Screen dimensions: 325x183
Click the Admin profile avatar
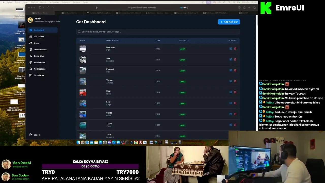pyautogui.click(x=30, y=20)
